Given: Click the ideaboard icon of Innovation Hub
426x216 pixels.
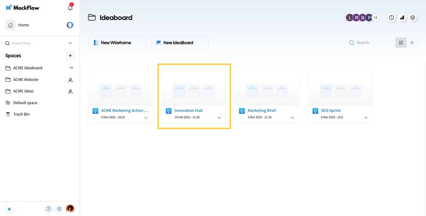Looking at the screenshot, I should (x=169, y=111).
